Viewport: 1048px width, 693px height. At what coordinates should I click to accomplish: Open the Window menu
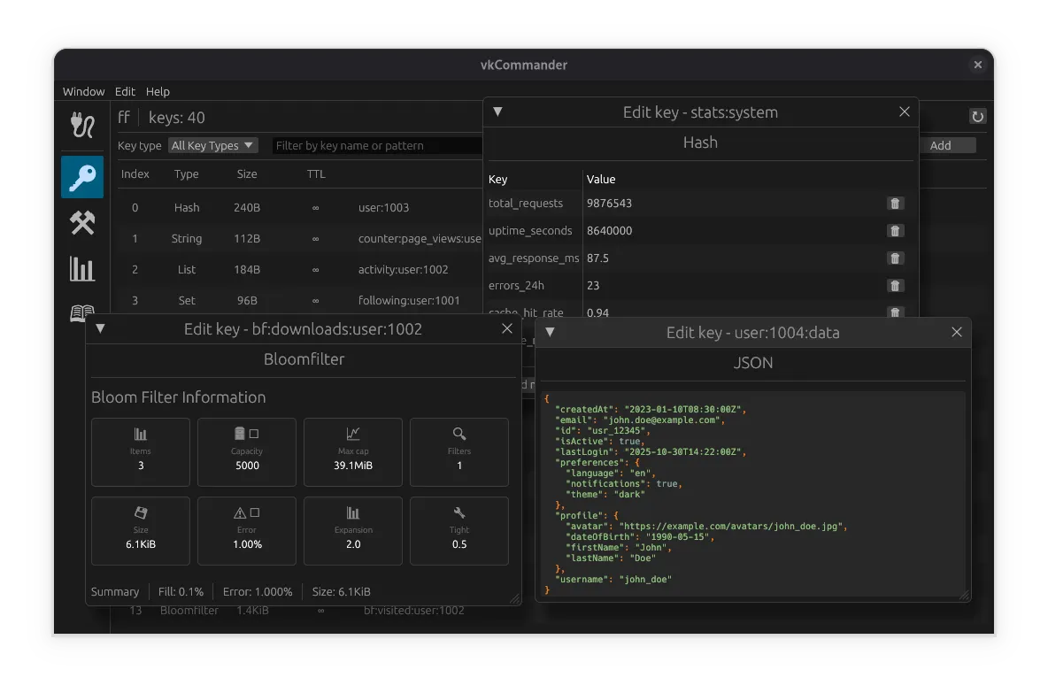pos(83,91)
